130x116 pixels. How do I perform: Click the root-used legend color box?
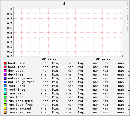[5, 86]
